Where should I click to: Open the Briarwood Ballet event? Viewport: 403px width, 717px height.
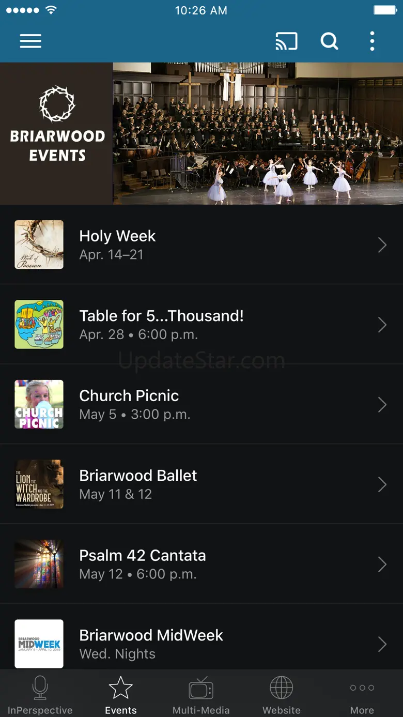pos(207,484)
